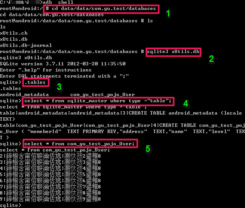The width and height of the screenshot is (245, 208).
Task: Click the xUtils.db-journal file name
Action: [26, 45]
